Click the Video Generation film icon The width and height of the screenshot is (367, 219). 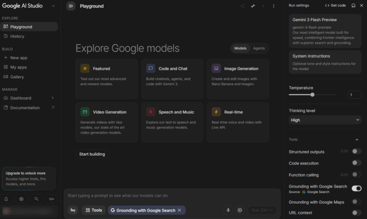click(85, 112)
